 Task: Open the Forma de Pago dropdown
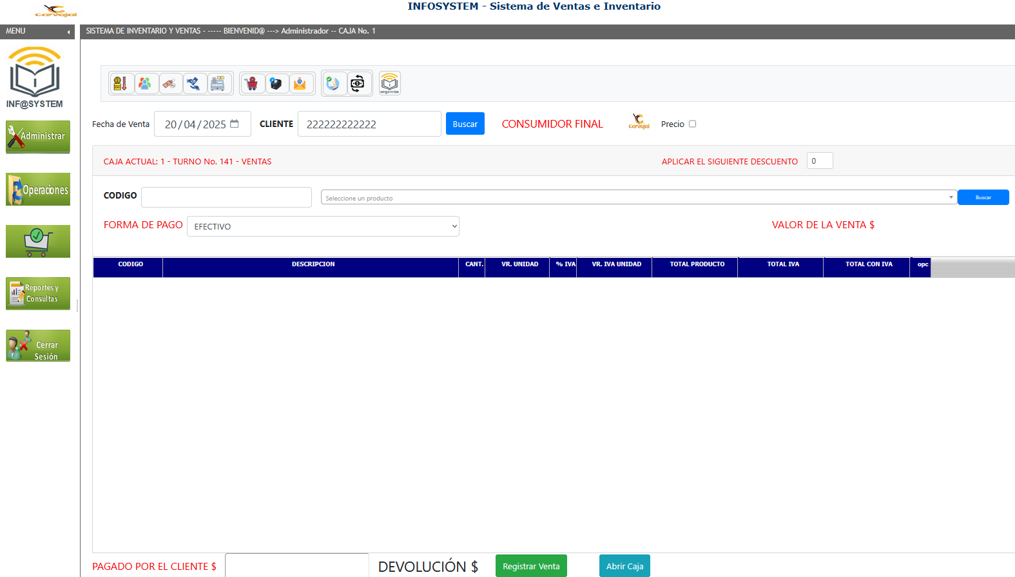point(323,226)
